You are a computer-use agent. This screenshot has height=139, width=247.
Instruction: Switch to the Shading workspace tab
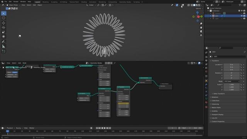(84, 2)
